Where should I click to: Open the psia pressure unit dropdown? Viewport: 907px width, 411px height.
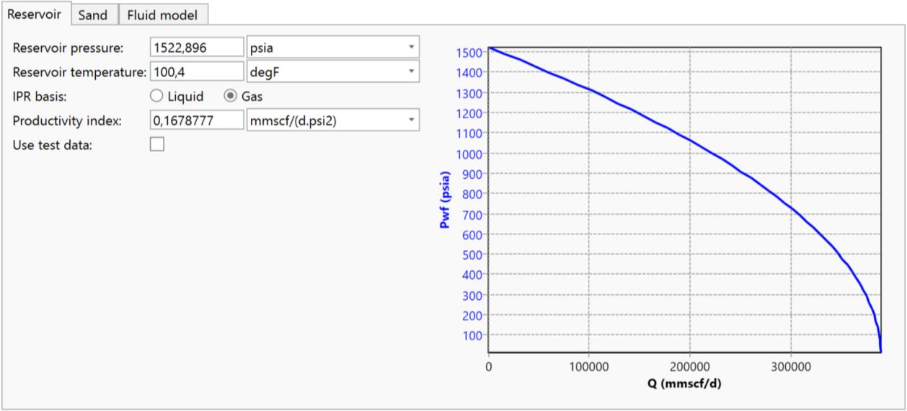coord(332,48)
